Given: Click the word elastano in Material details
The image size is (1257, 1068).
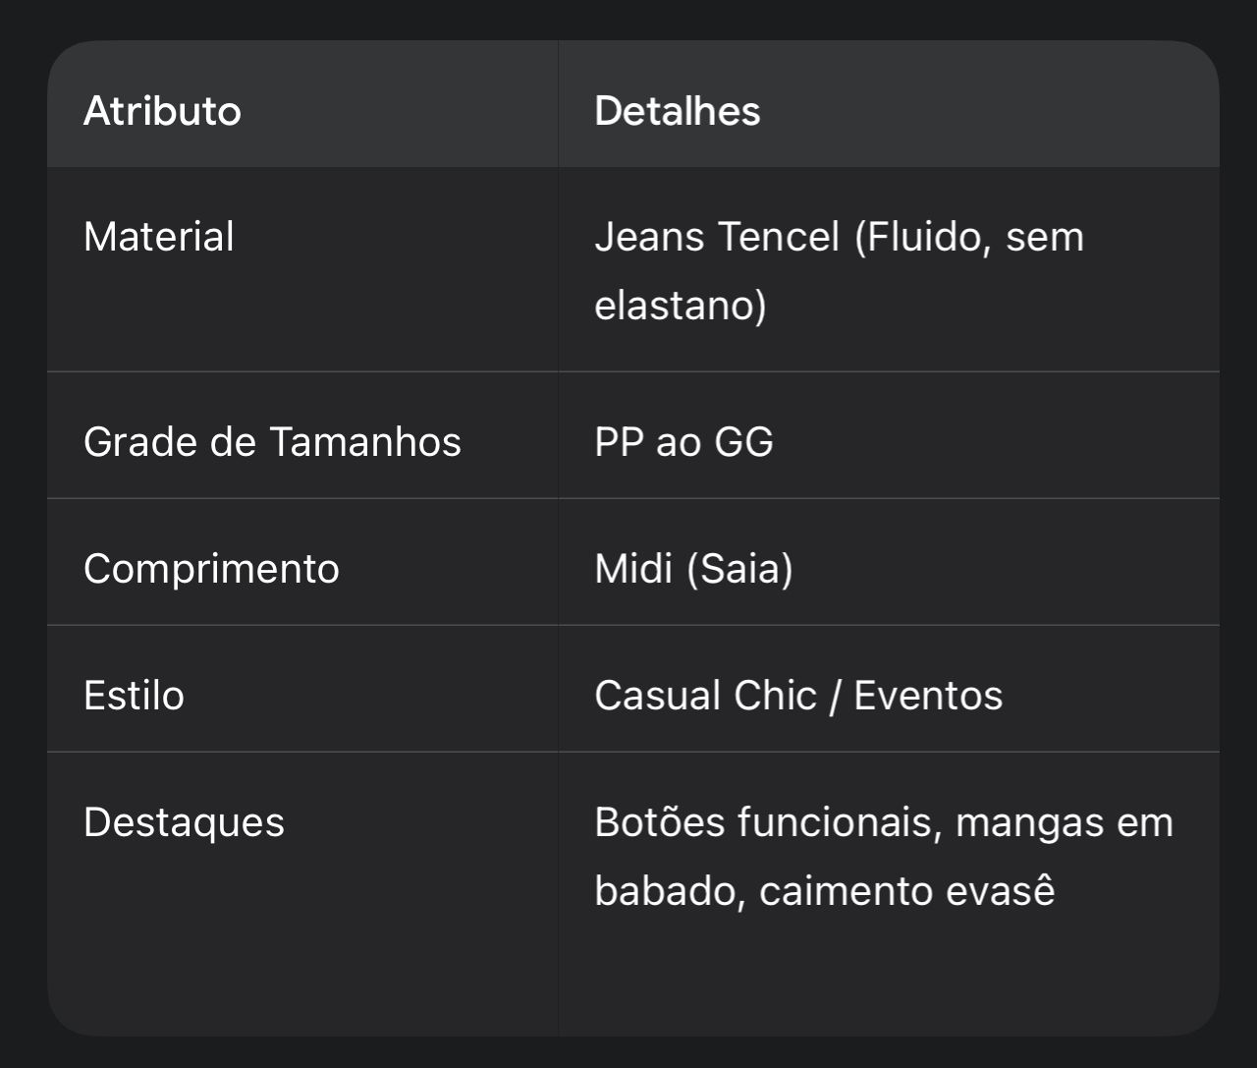Looking at the screenshot, I should [x=680, y=306].
